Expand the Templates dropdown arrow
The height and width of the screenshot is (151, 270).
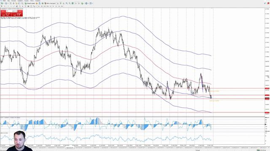click(92, 3)
